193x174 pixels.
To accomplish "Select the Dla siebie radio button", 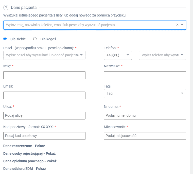I will pos(5,39).
